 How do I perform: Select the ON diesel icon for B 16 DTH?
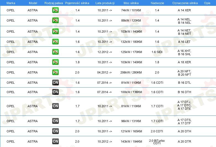56,92
